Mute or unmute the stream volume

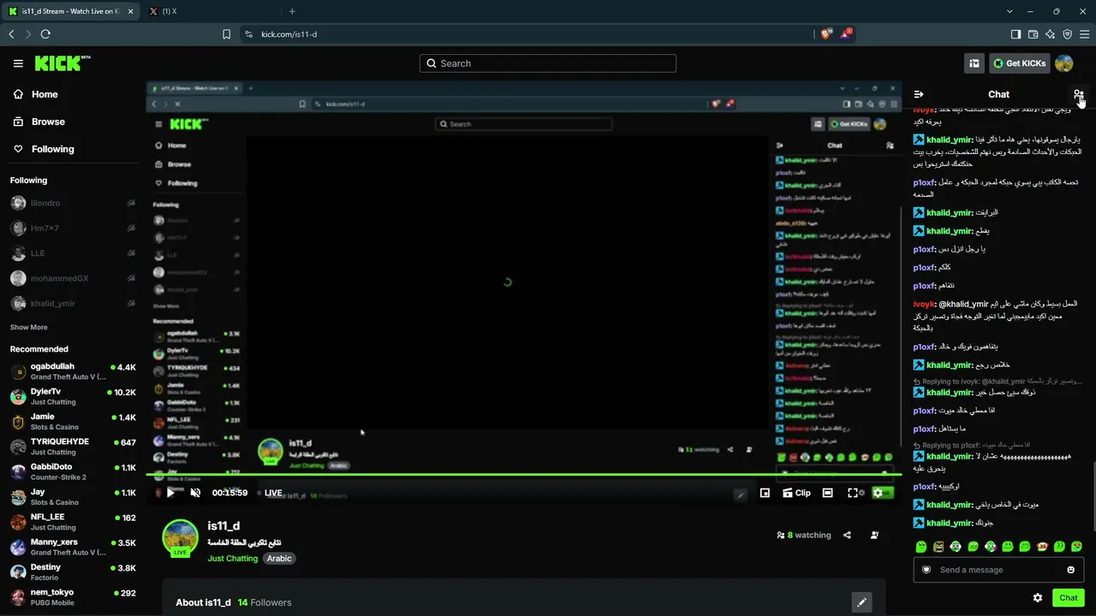[195, 493]
